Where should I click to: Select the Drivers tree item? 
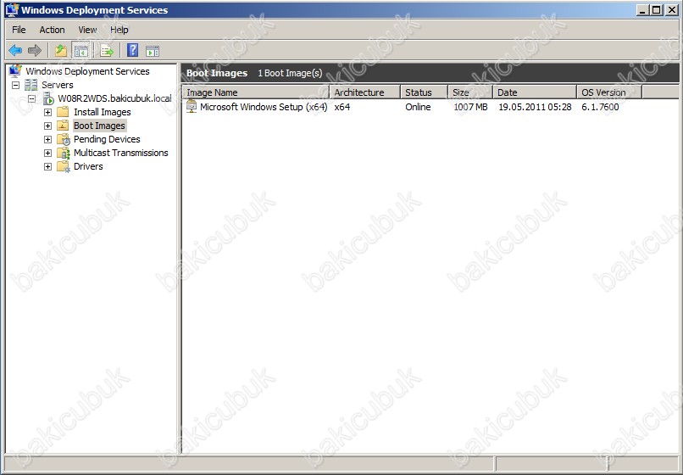pos(88,166)
